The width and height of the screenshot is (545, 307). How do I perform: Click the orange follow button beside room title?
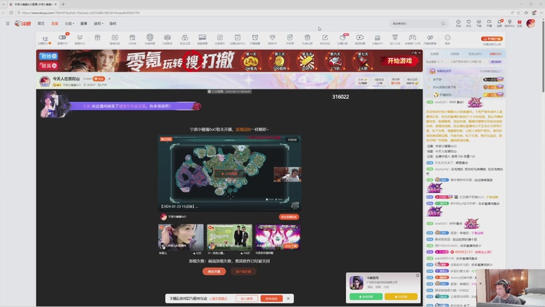tap(99, 79)
